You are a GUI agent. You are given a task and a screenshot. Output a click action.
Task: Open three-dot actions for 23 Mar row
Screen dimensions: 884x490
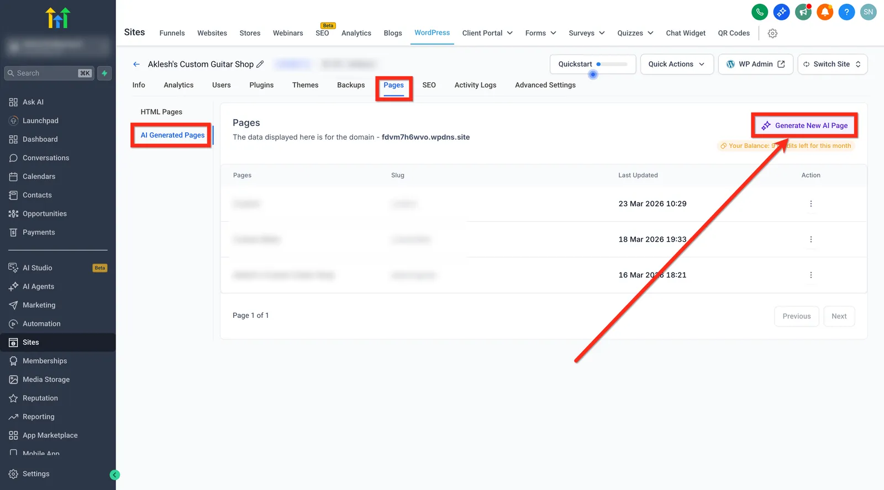point(811,204)
